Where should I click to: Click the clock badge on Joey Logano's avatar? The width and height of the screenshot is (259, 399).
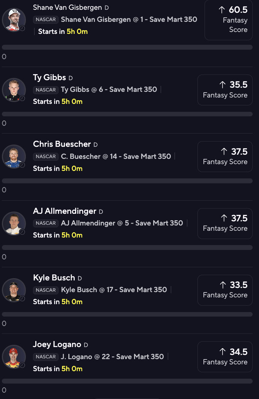(x=22, y=365)
